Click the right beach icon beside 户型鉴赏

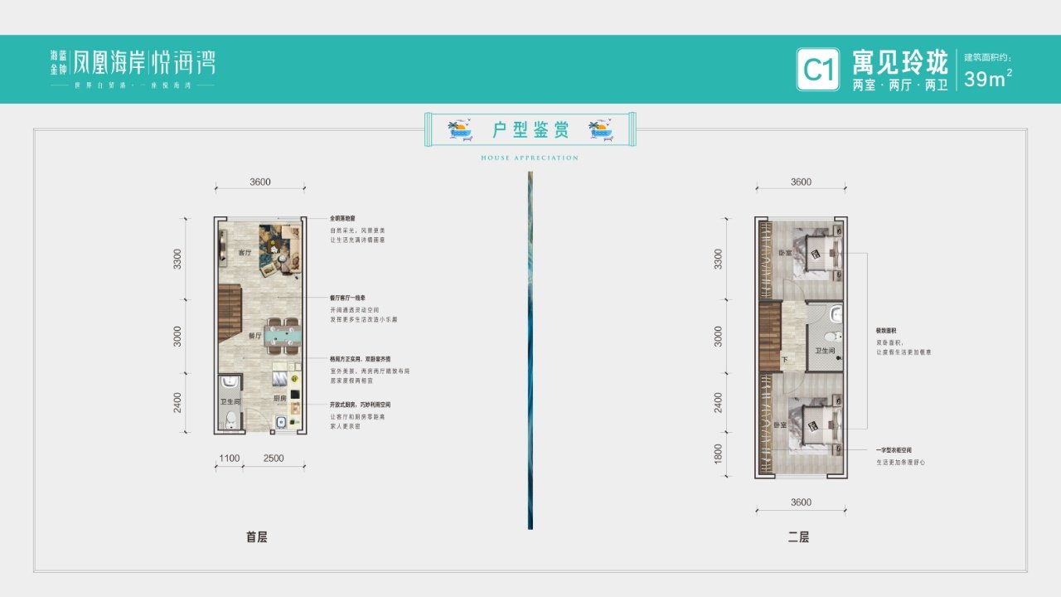(x=600, y=129)
